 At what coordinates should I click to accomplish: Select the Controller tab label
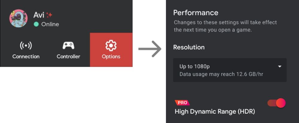point(68,56)
